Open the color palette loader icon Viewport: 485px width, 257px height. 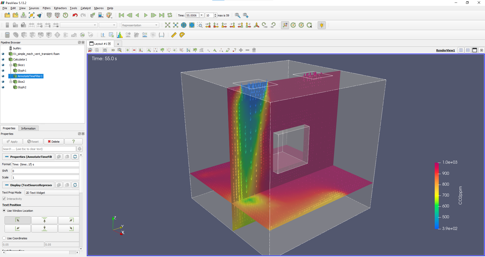[x=109, y=15]
